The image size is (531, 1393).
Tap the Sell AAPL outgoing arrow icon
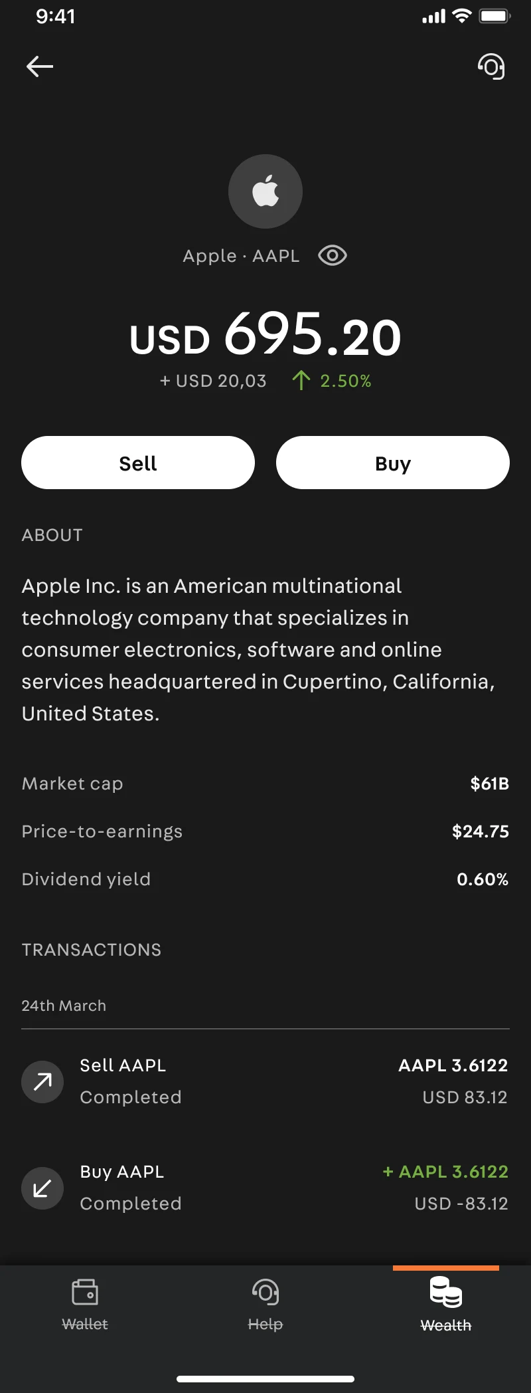(x=42, y=1081)
